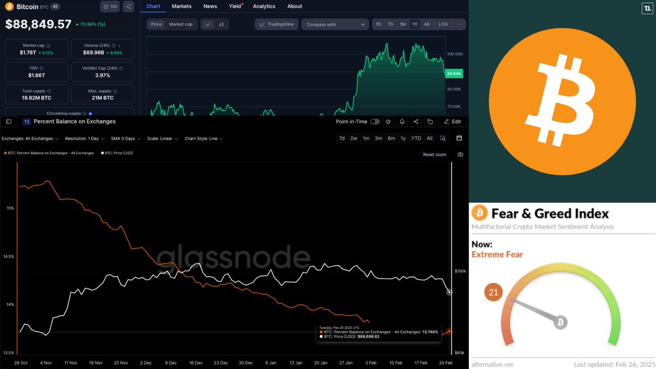Click the T2 tier badge
656x369 pixels.
[26, 121]
